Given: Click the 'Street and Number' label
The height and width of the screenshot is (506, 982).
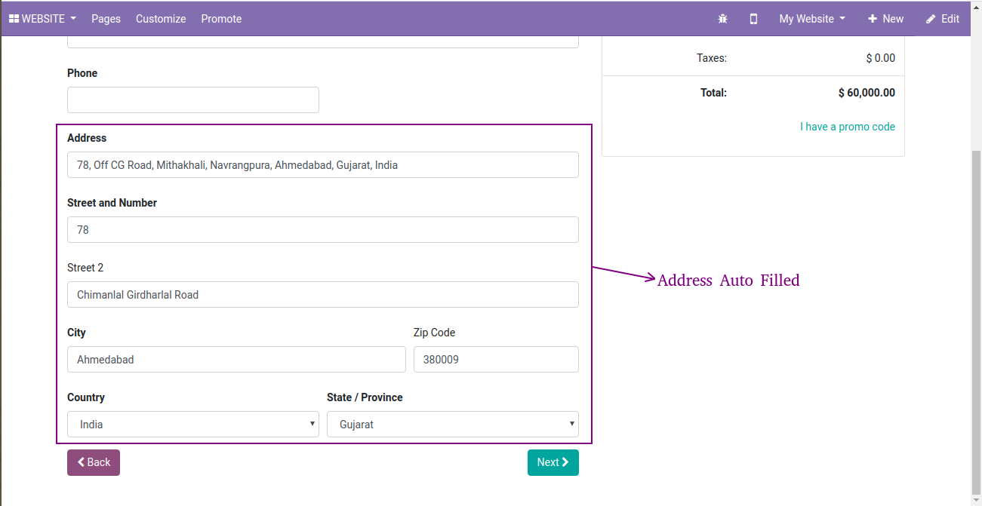Looking at the screenshot, I should pos(112,203).
